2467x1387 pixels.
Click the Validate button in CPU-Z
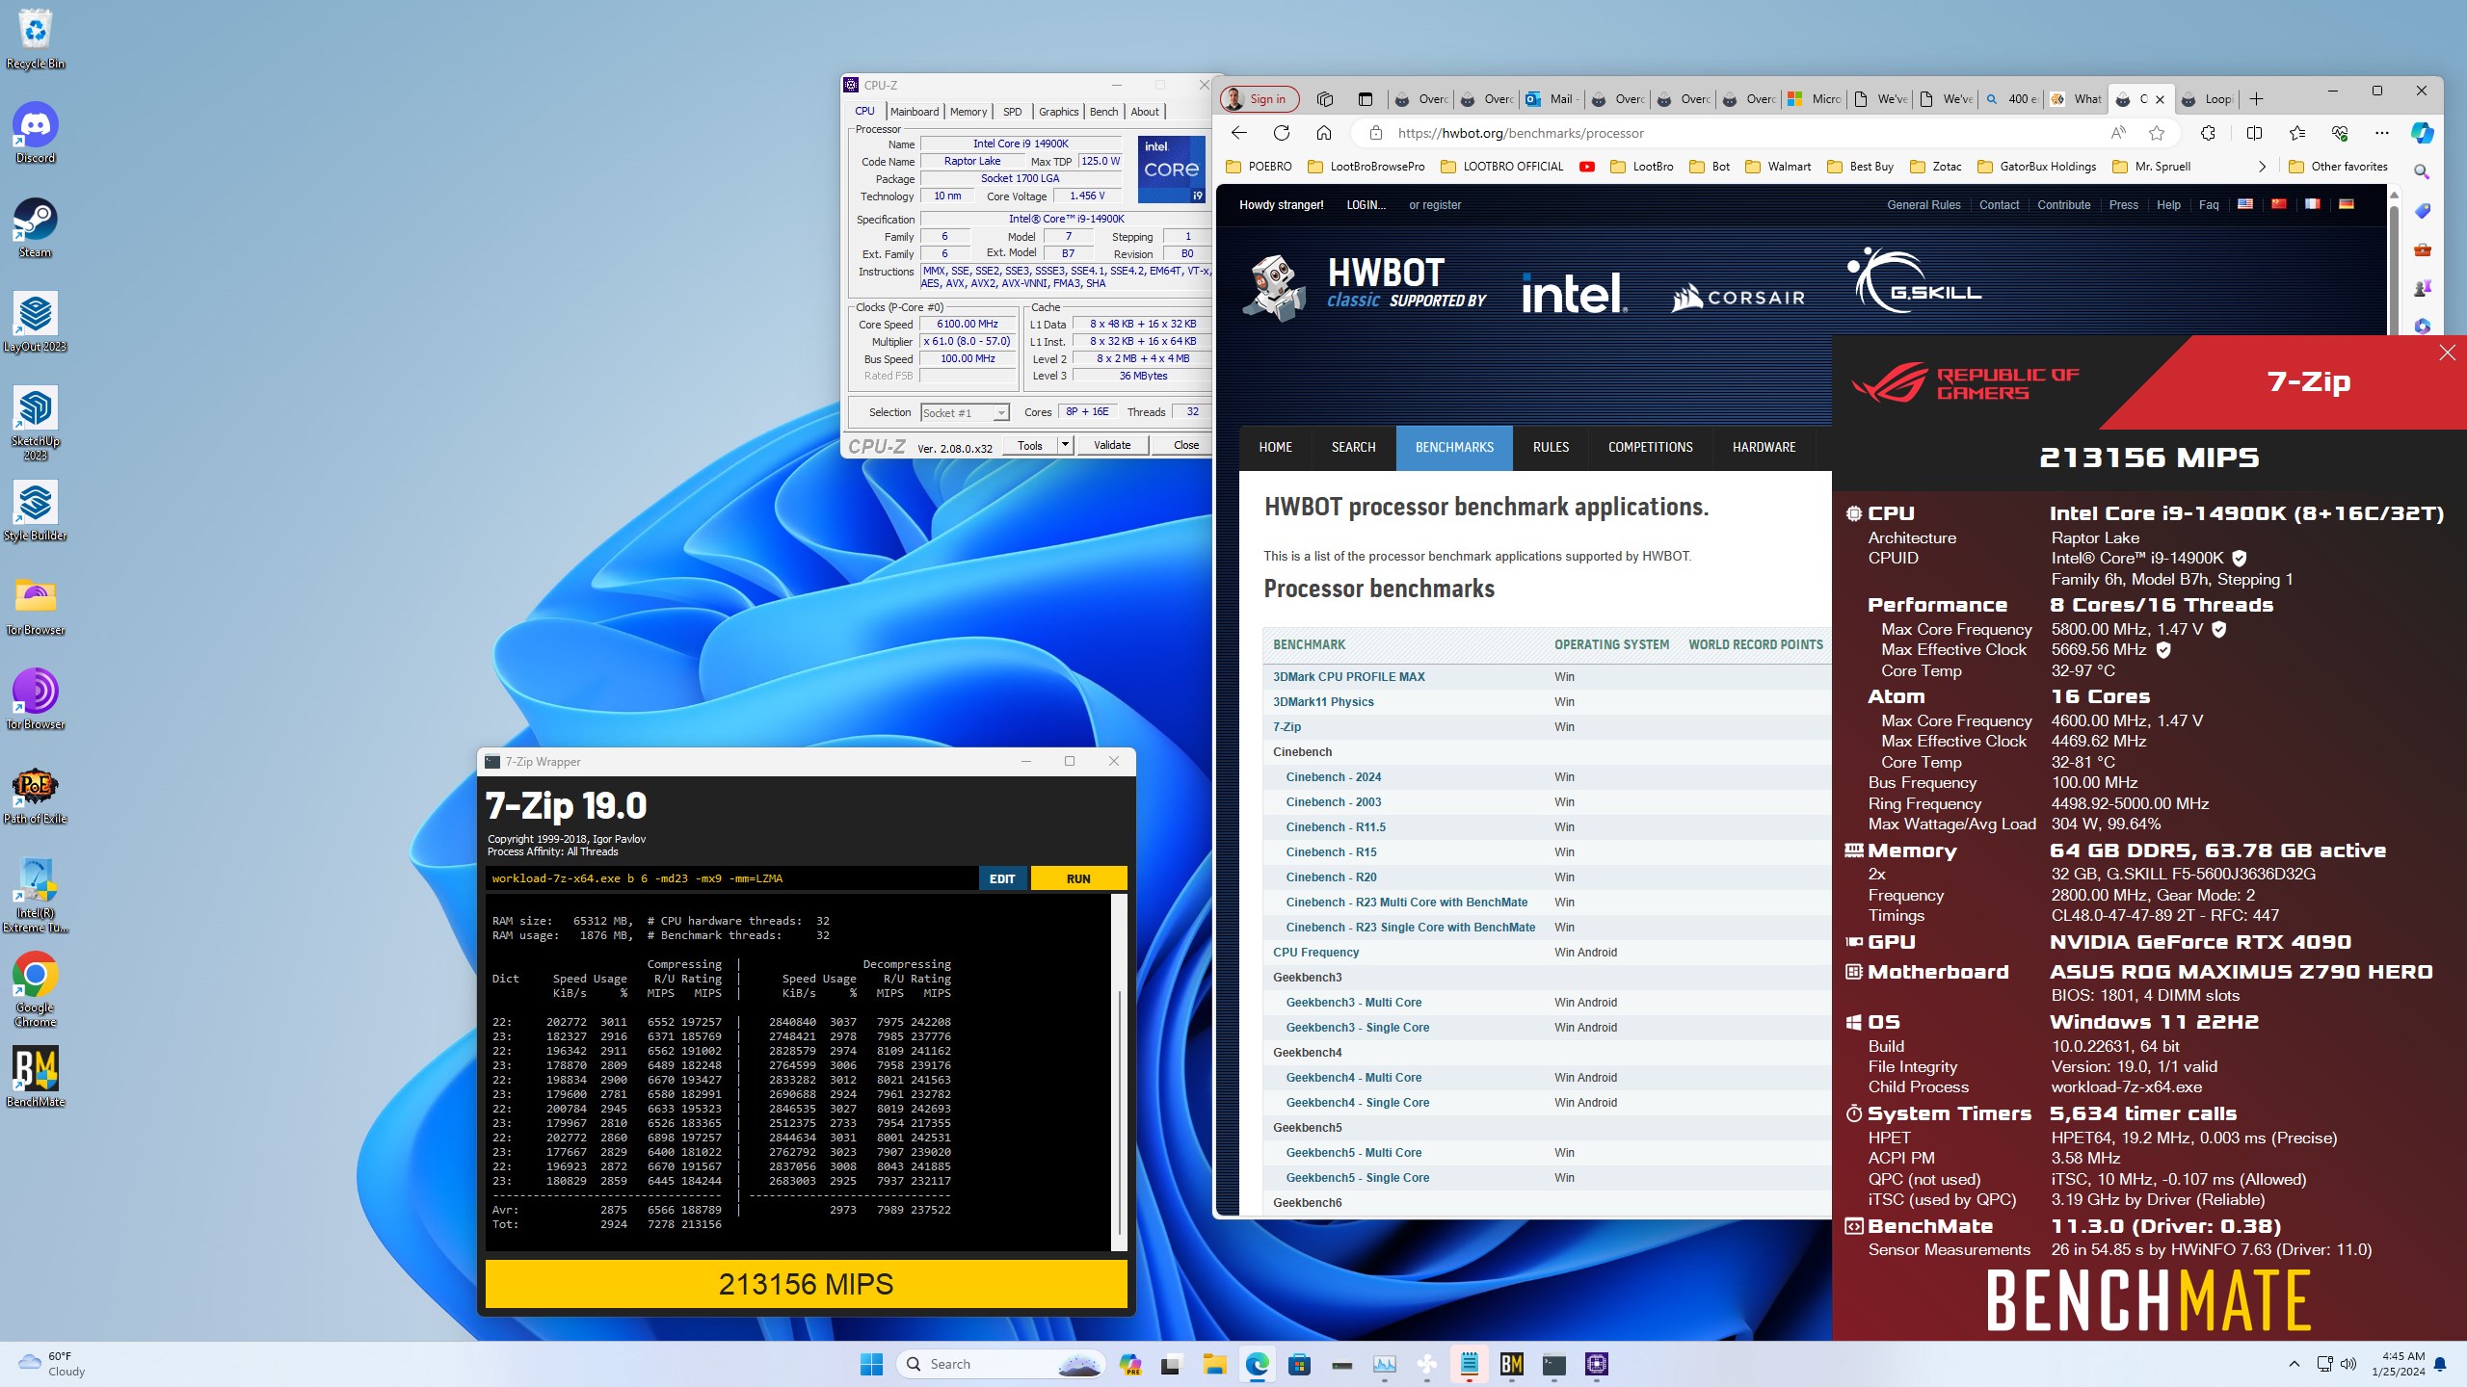click(1112, 445)
